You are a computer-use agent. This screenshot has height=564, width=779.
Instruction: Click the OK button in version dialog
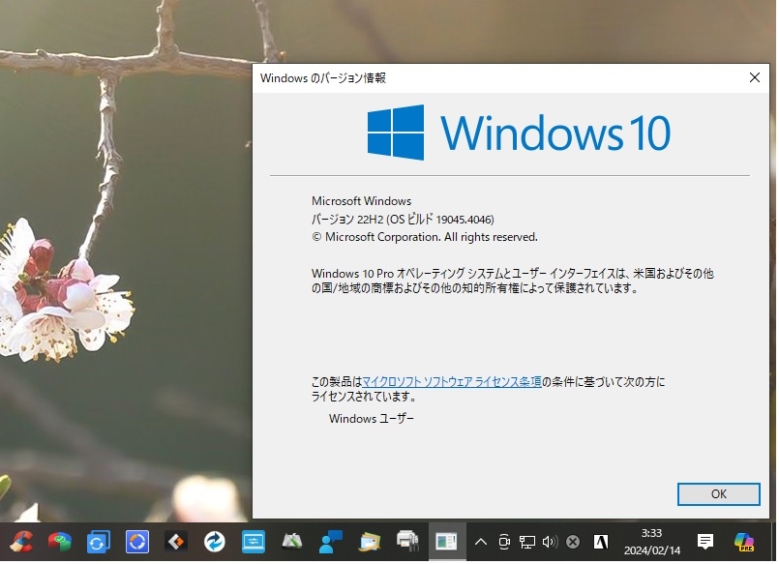[x=720, y=495]
